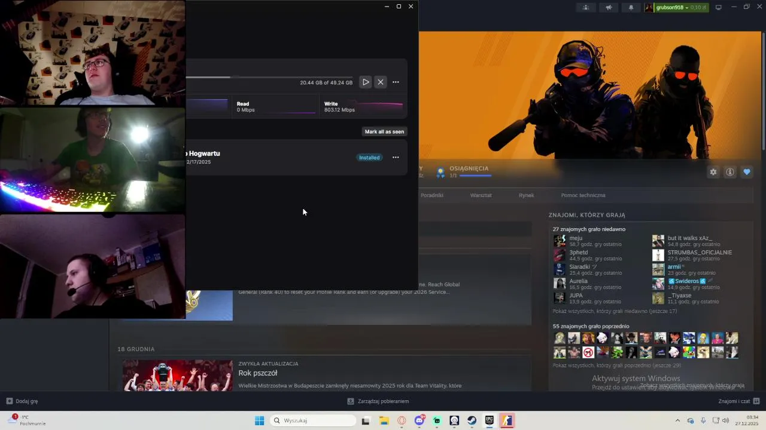This screenshot has width=766, height=430.
Task: Maximize the Epic launcher window
Action: pyautogui.click(x=399, y=7)
